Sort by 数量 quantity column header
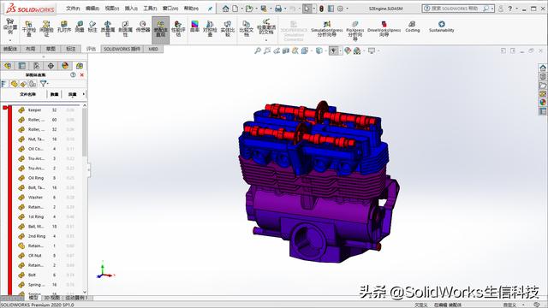548x308 pixels. pyautogui.click(x=54, y=94)
